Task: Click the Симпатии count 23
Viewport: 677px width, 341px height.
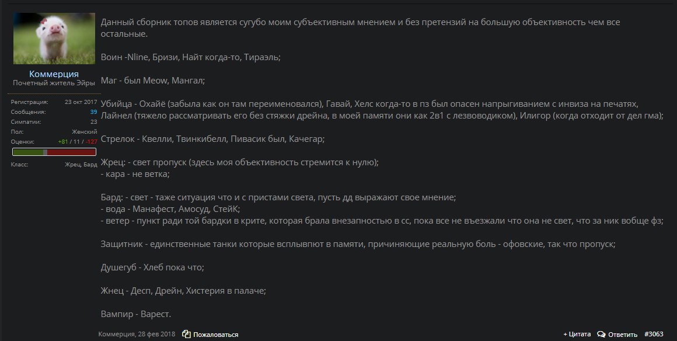Action: 94,122
